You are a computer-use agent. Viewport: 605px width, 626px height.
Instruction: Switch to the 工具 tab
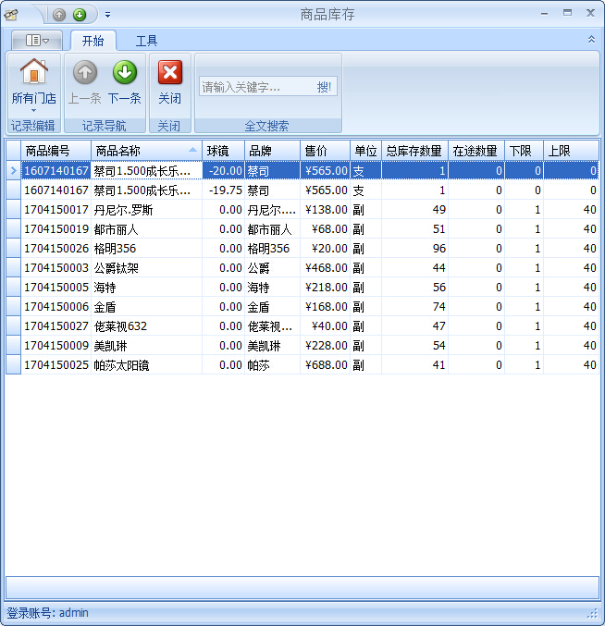click(x=146, y=41)
